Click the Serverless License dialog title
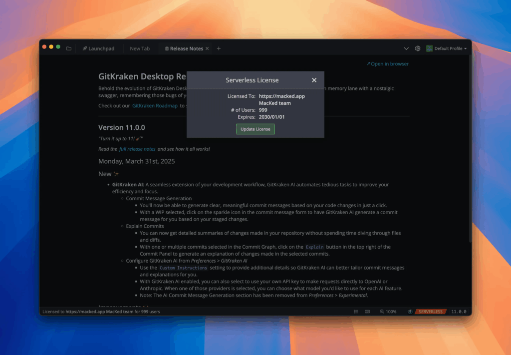Screen dimensions: 511x355 pos(252,80)
